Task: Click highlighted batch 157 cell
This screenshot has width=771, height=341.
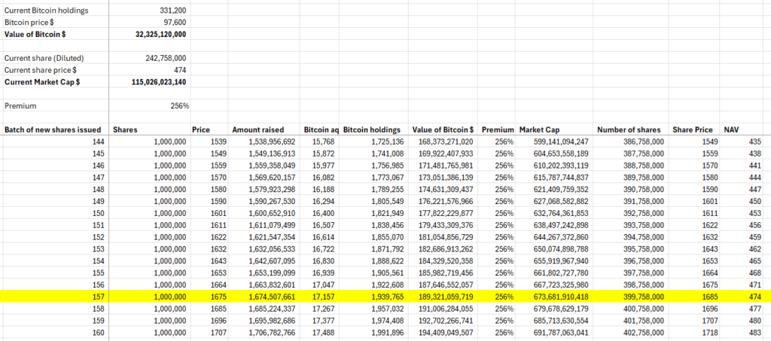Action: (x=97, y=297)
